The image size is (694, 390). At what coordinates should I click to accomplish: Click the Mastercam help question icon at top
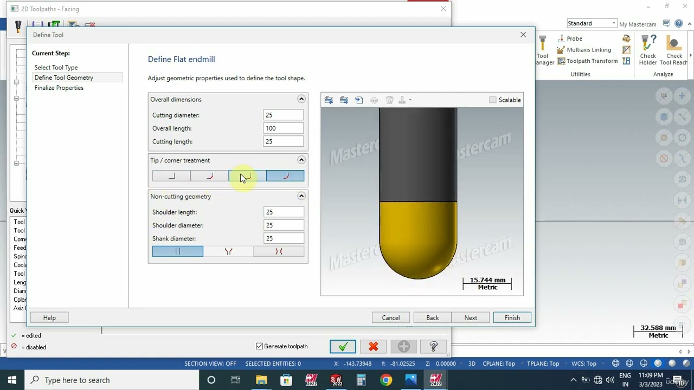tap(679, 24)
